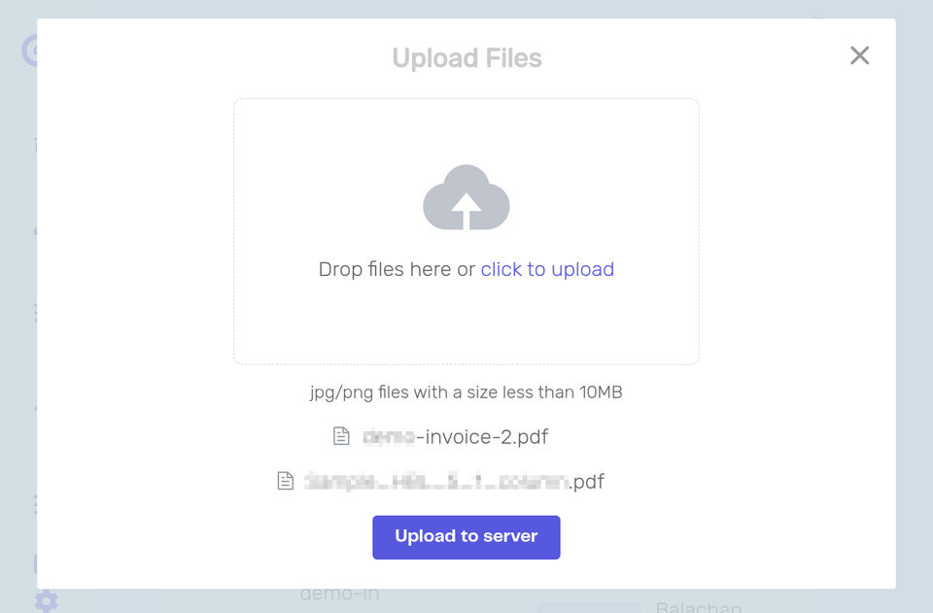The height and width of the screenshot is (613, 933).
Task: Click the "Upload Files" dialog title
Action: click(x=466, y=58)
